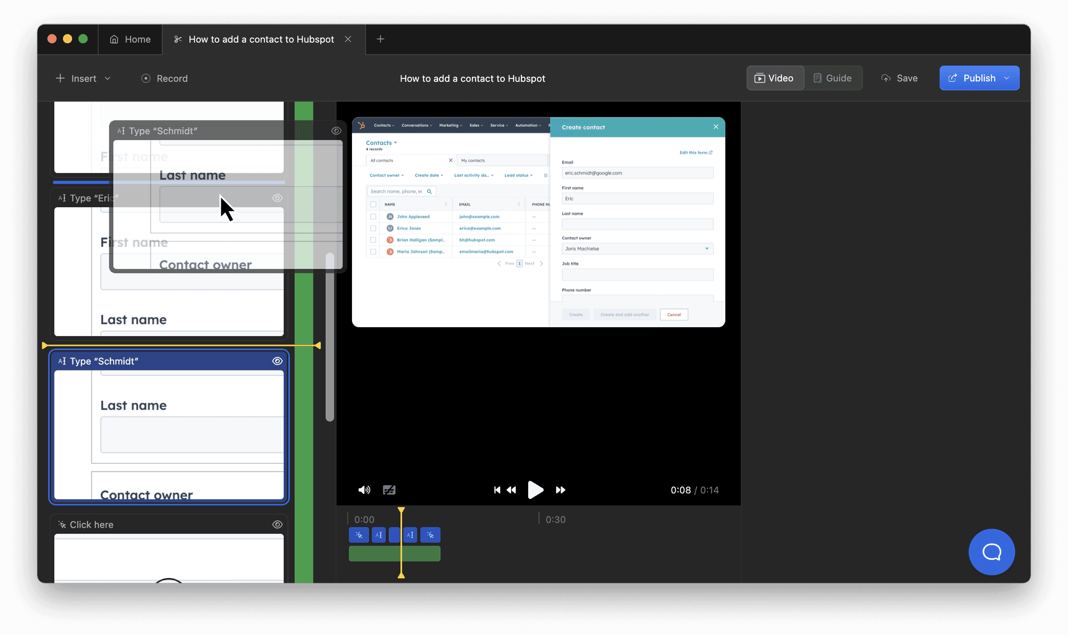
Task: Open the Contact owner filter in preview
Action: click(386, 175)
